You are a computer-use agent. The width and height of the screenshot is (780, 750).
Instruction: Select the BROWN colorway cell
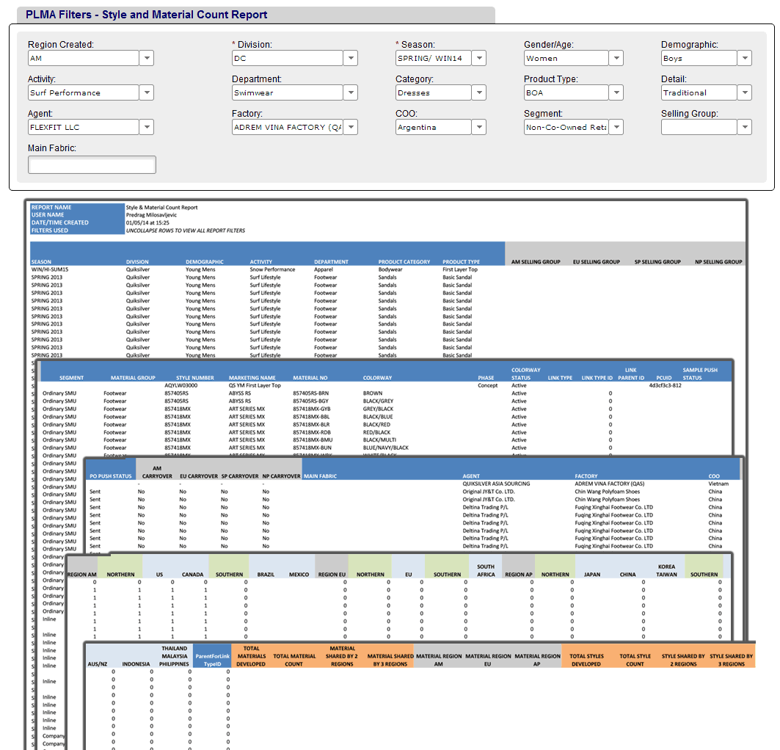tap(373, 393)
